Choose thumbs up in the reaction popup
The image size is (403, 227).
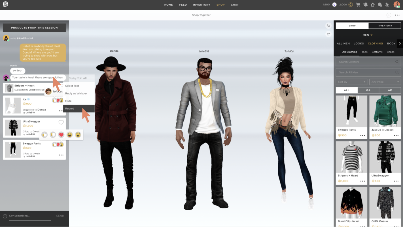point(44,135)
